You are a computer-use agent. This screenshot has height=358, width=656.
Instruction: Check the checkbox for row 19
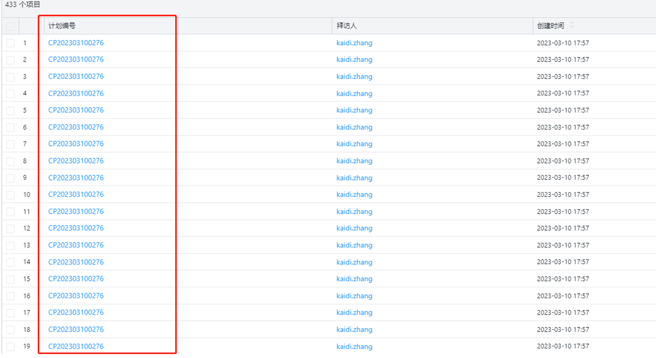click(11, 347)
